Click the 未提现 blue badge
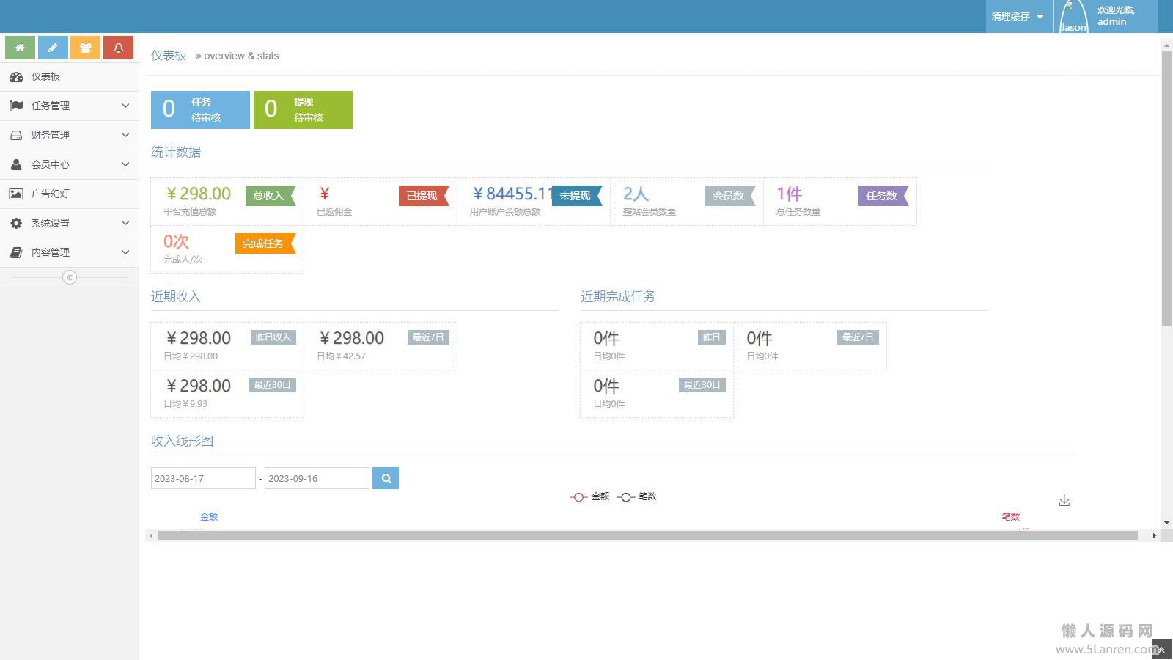Viewport: 1173px width, 660px height. (x=577, y=196)
